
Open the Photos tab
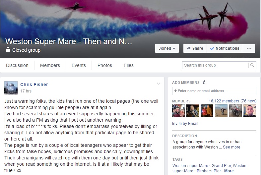pos(105,65)
